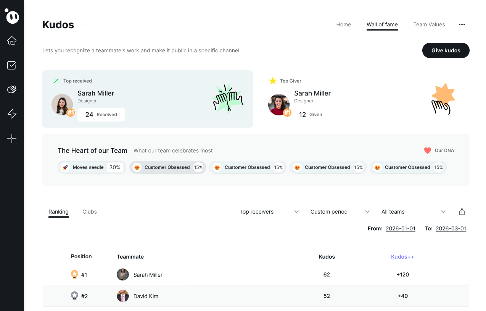Click the lightning bolt icon in sidebar
Viewport: 486px width, 311px height.
pos(12,114)
